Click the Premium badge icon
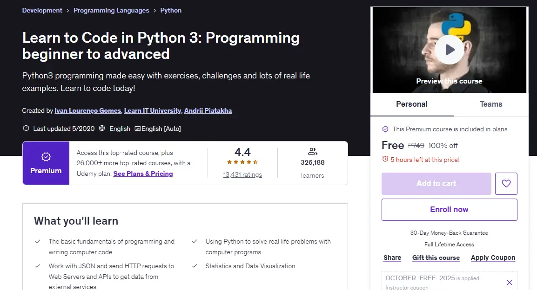Viewport: 537px width, 290px height. coord(46,157)
